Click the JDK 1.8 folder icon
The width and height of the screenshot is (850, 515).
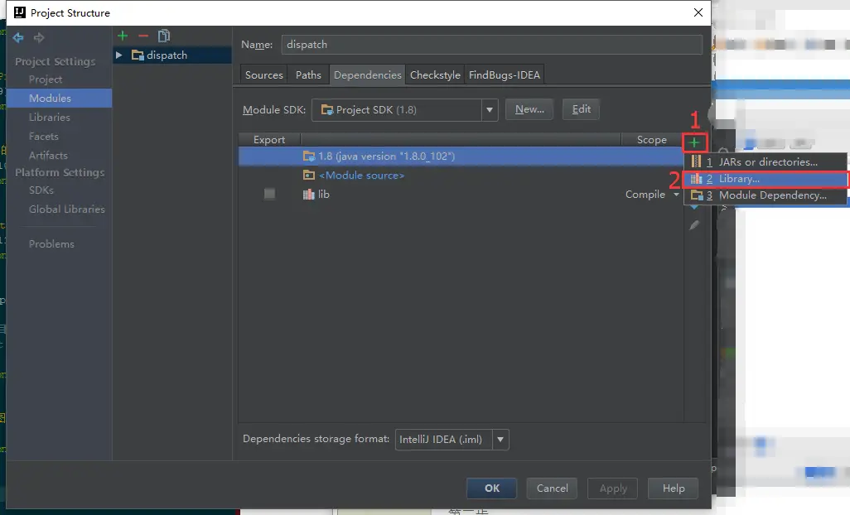coord(308,156)
